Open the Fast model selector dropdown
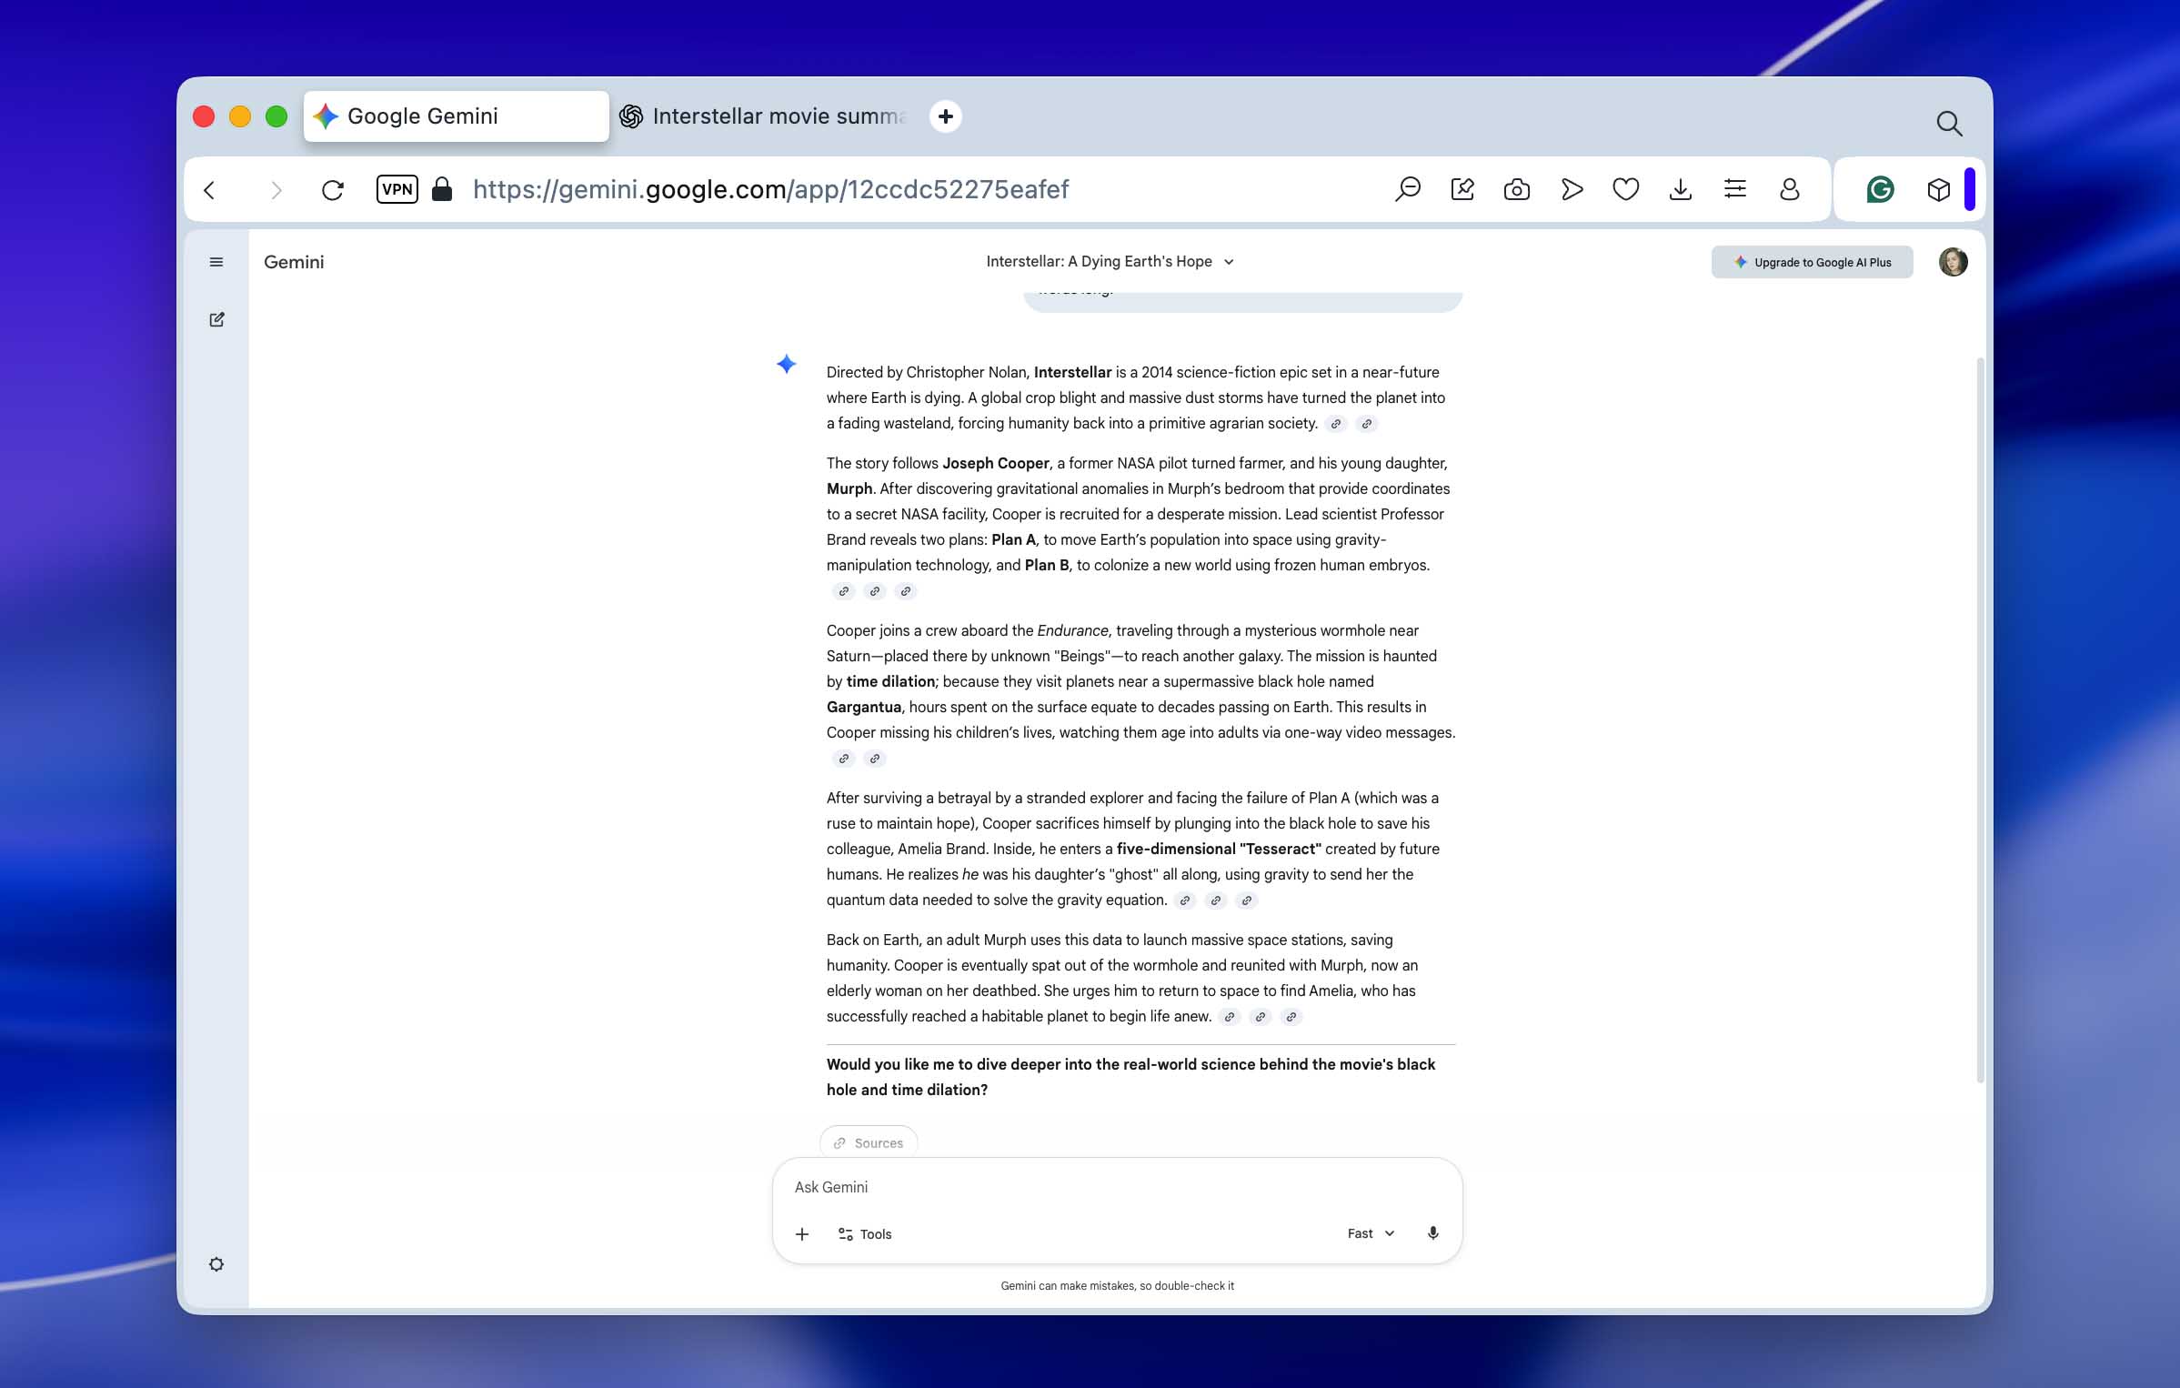The image size is (2180, 1388). click(x=1371, y=1233)
